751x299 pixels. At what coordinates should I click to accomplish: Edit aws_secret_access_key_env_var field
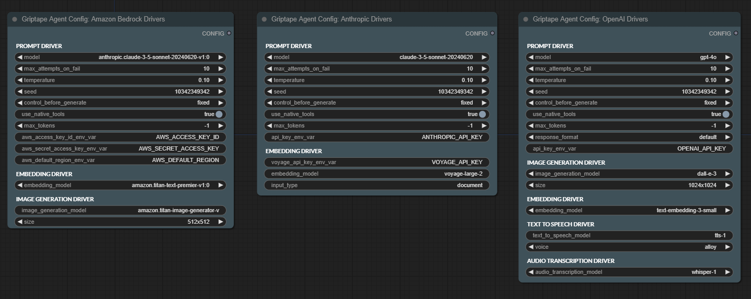[121, 149]
